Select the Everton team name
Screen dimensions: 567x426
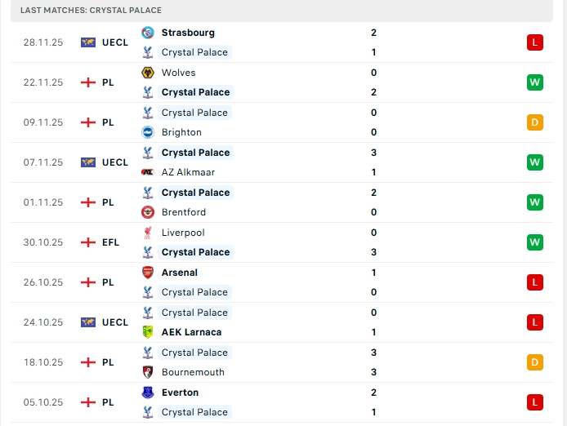(x=180, y=393)
